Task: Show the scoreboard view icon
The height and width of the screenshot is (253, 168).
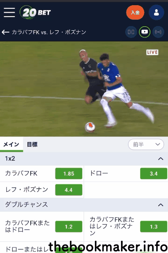Action: (131, 32)
